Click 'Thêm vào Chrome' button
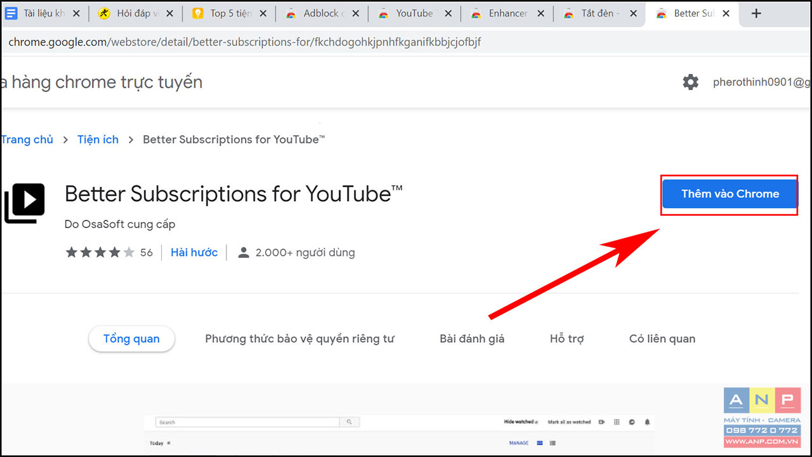Viewport: 812px width, 457px height. 730,194
